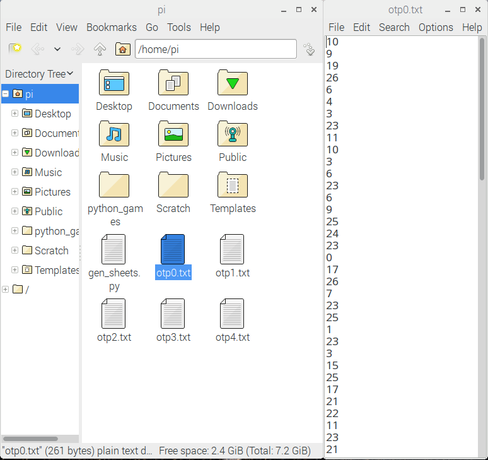Open the Bookmarks menu
The width and height of the screenshot is (488, 460).
click(112, 27)
